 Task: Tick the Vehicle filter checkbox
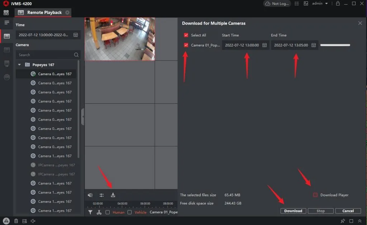[x=129, y=212]
